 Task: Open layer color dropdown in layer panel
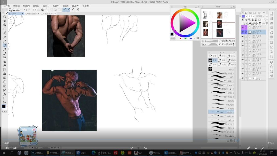pyautogui.click(x=246, y=16)
